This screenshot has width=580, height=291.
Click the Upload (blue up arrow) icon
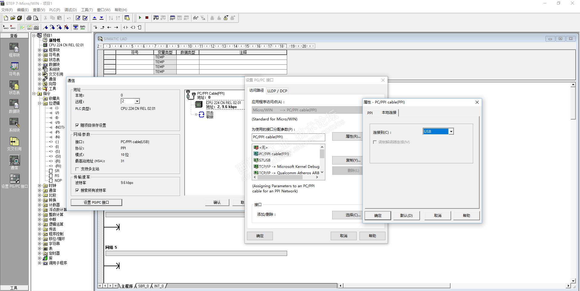(94, 18)
